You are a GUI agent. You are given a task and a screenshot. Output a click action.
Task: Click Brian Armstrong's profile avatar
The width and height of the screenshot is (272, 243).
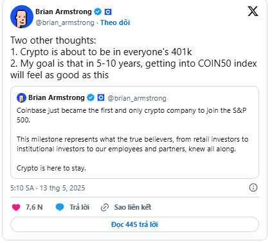click(x=22, y=17)
